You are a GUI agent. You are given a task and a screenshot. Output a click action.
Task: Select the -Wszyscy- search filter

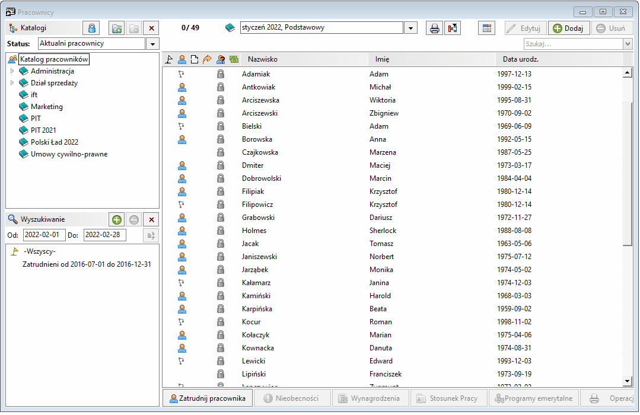40,251
